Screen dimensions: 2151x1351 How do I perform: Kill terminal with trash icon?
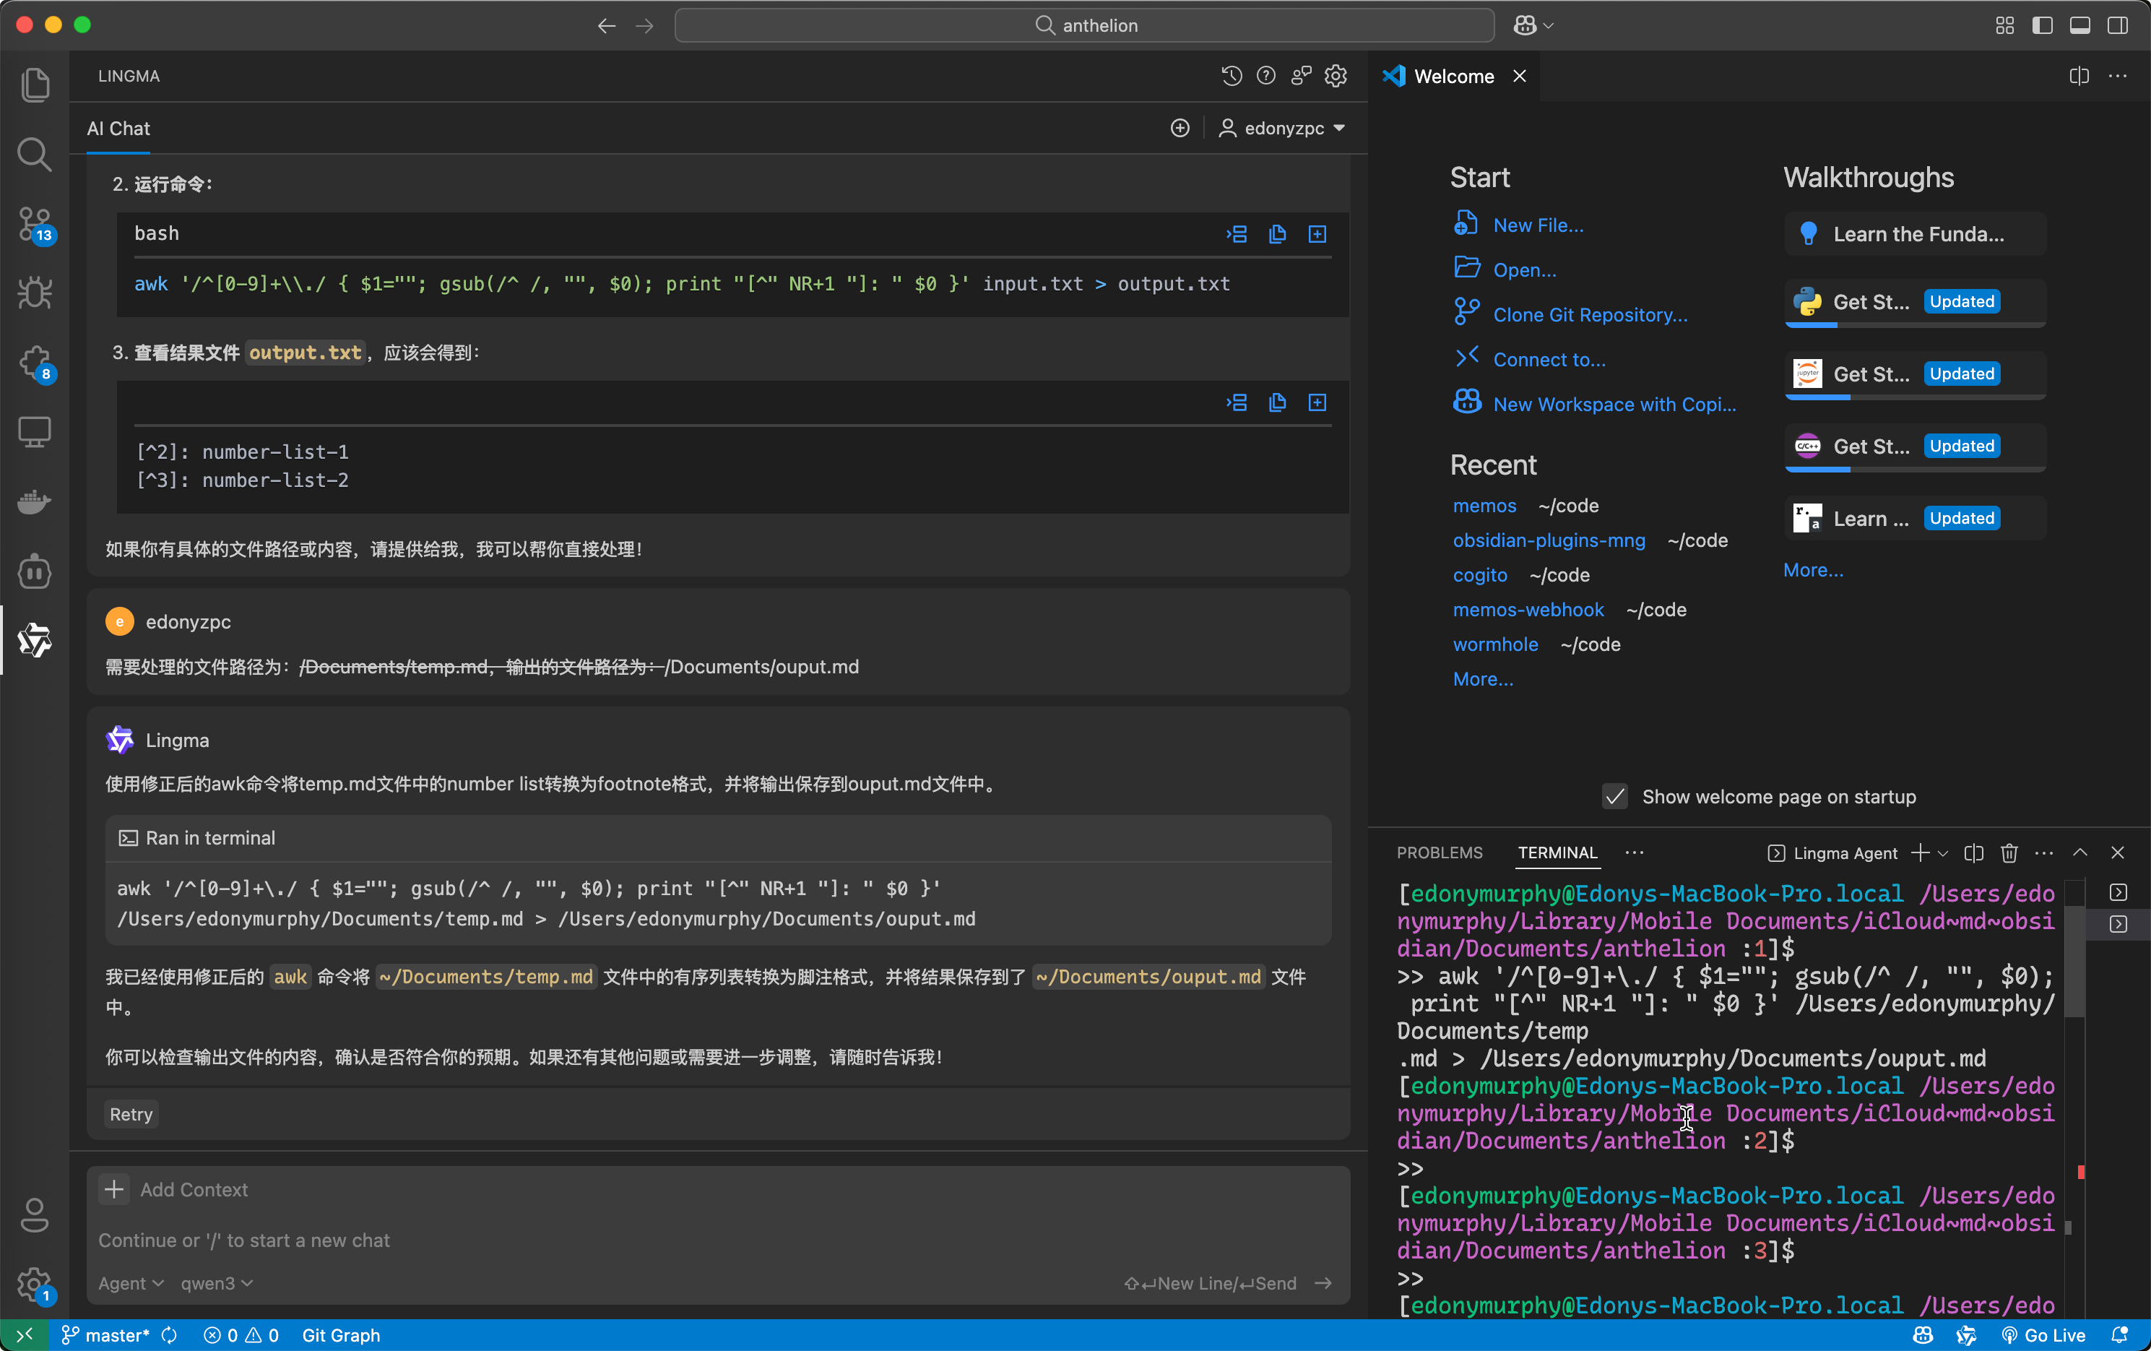[2009, 853]
